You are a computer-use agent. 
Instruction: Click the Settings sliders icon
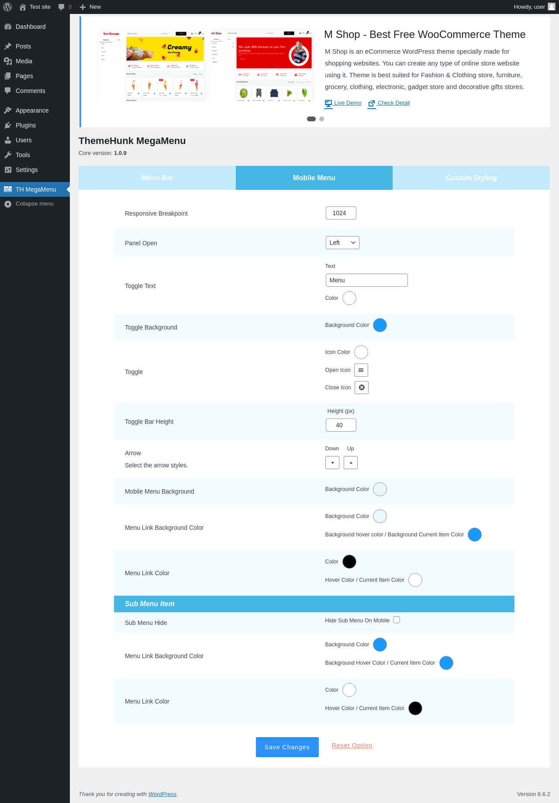[x=8, y=170]
